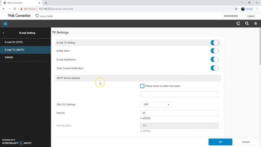Disable the E-Mail Send switch
Viewport: 261px width, 147px height.
click(215, 51)
